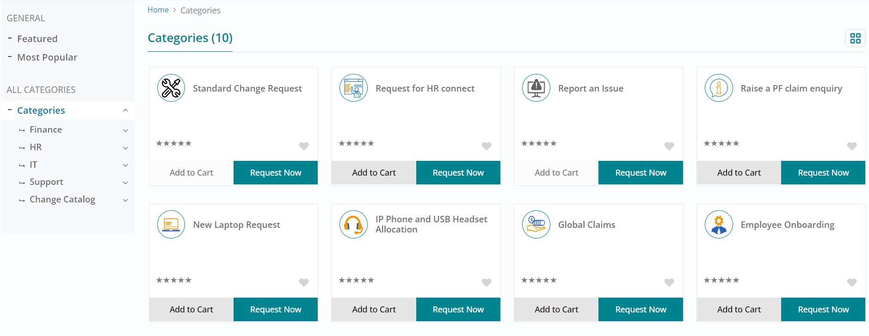Image resolution: width=869 pixels, height=336 pixels.
Task: Click the Standard Change Request tools icon
Action: click(171, 88)
